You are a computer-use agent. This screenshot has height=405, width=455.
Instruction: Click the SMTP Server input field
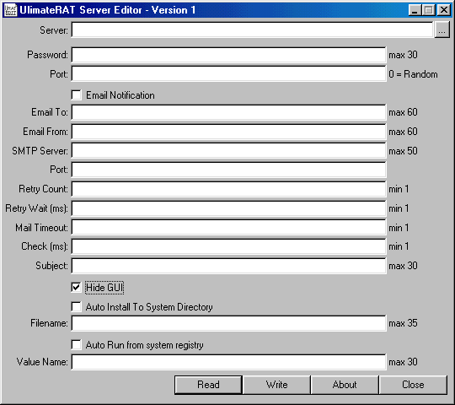pyautogui.click(x=228, y=150)
